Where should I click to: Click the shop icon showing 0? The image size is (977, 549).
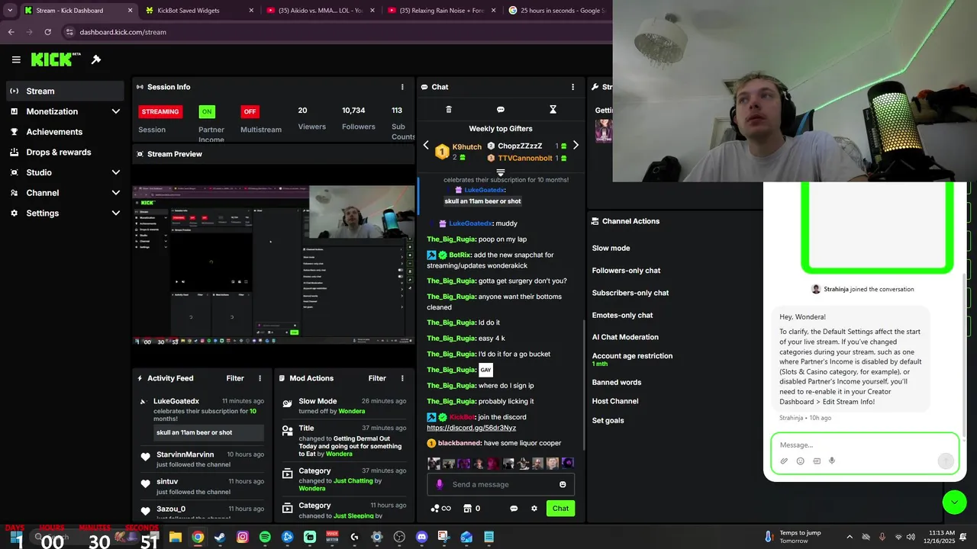click(x=472, y=509)
